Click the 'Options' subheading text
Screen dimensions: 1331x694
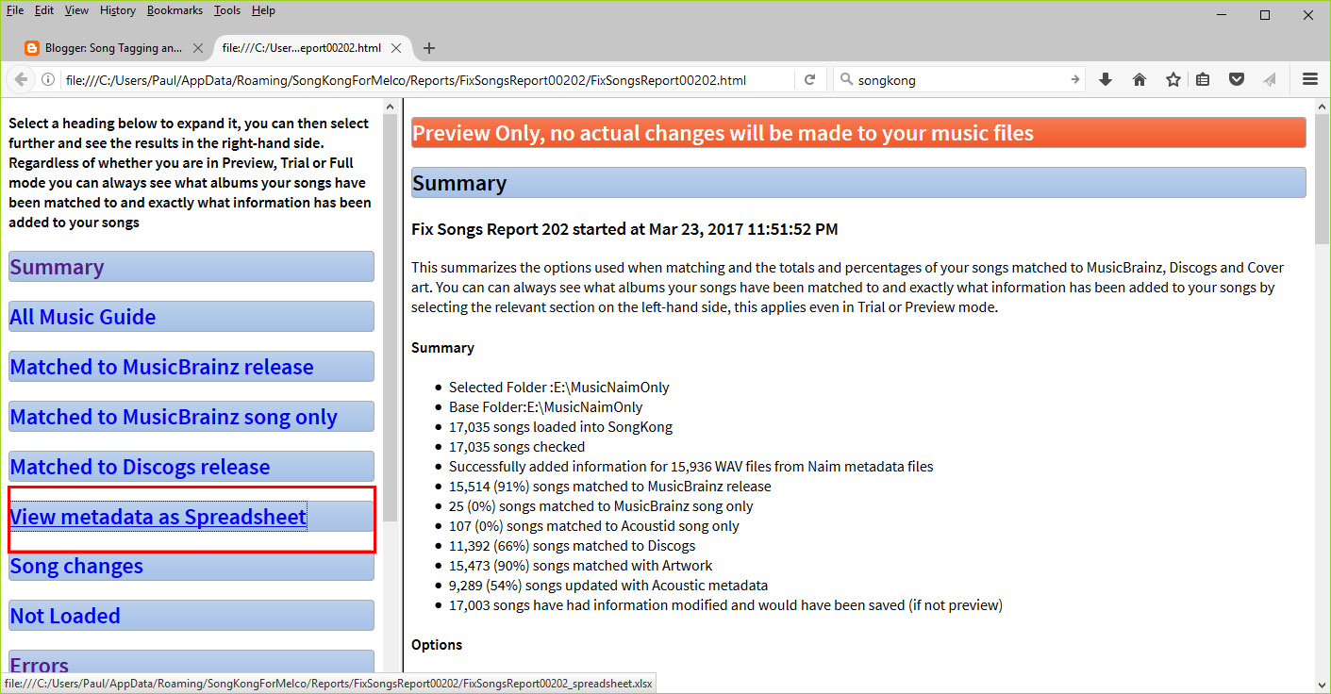click(x=437, y=645)
